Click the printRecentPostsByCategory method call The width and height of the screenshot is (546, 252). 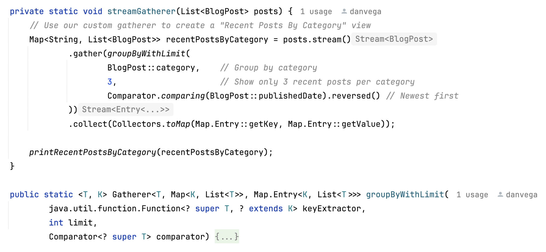click(93, 152)
